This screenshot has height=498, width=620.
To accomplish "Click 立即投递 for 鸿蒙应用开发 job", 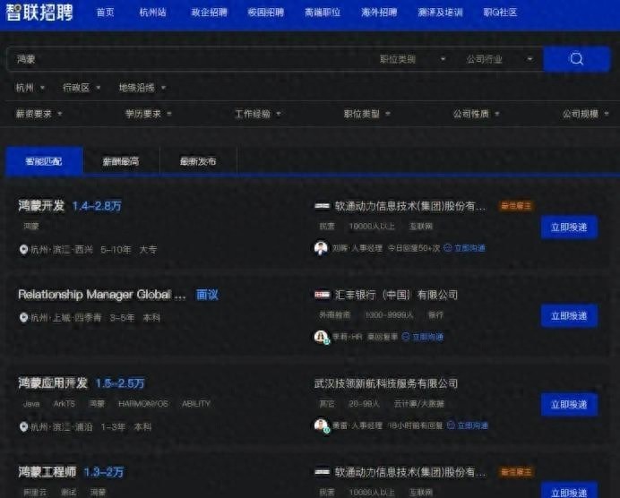I will (x=569, y=404).
